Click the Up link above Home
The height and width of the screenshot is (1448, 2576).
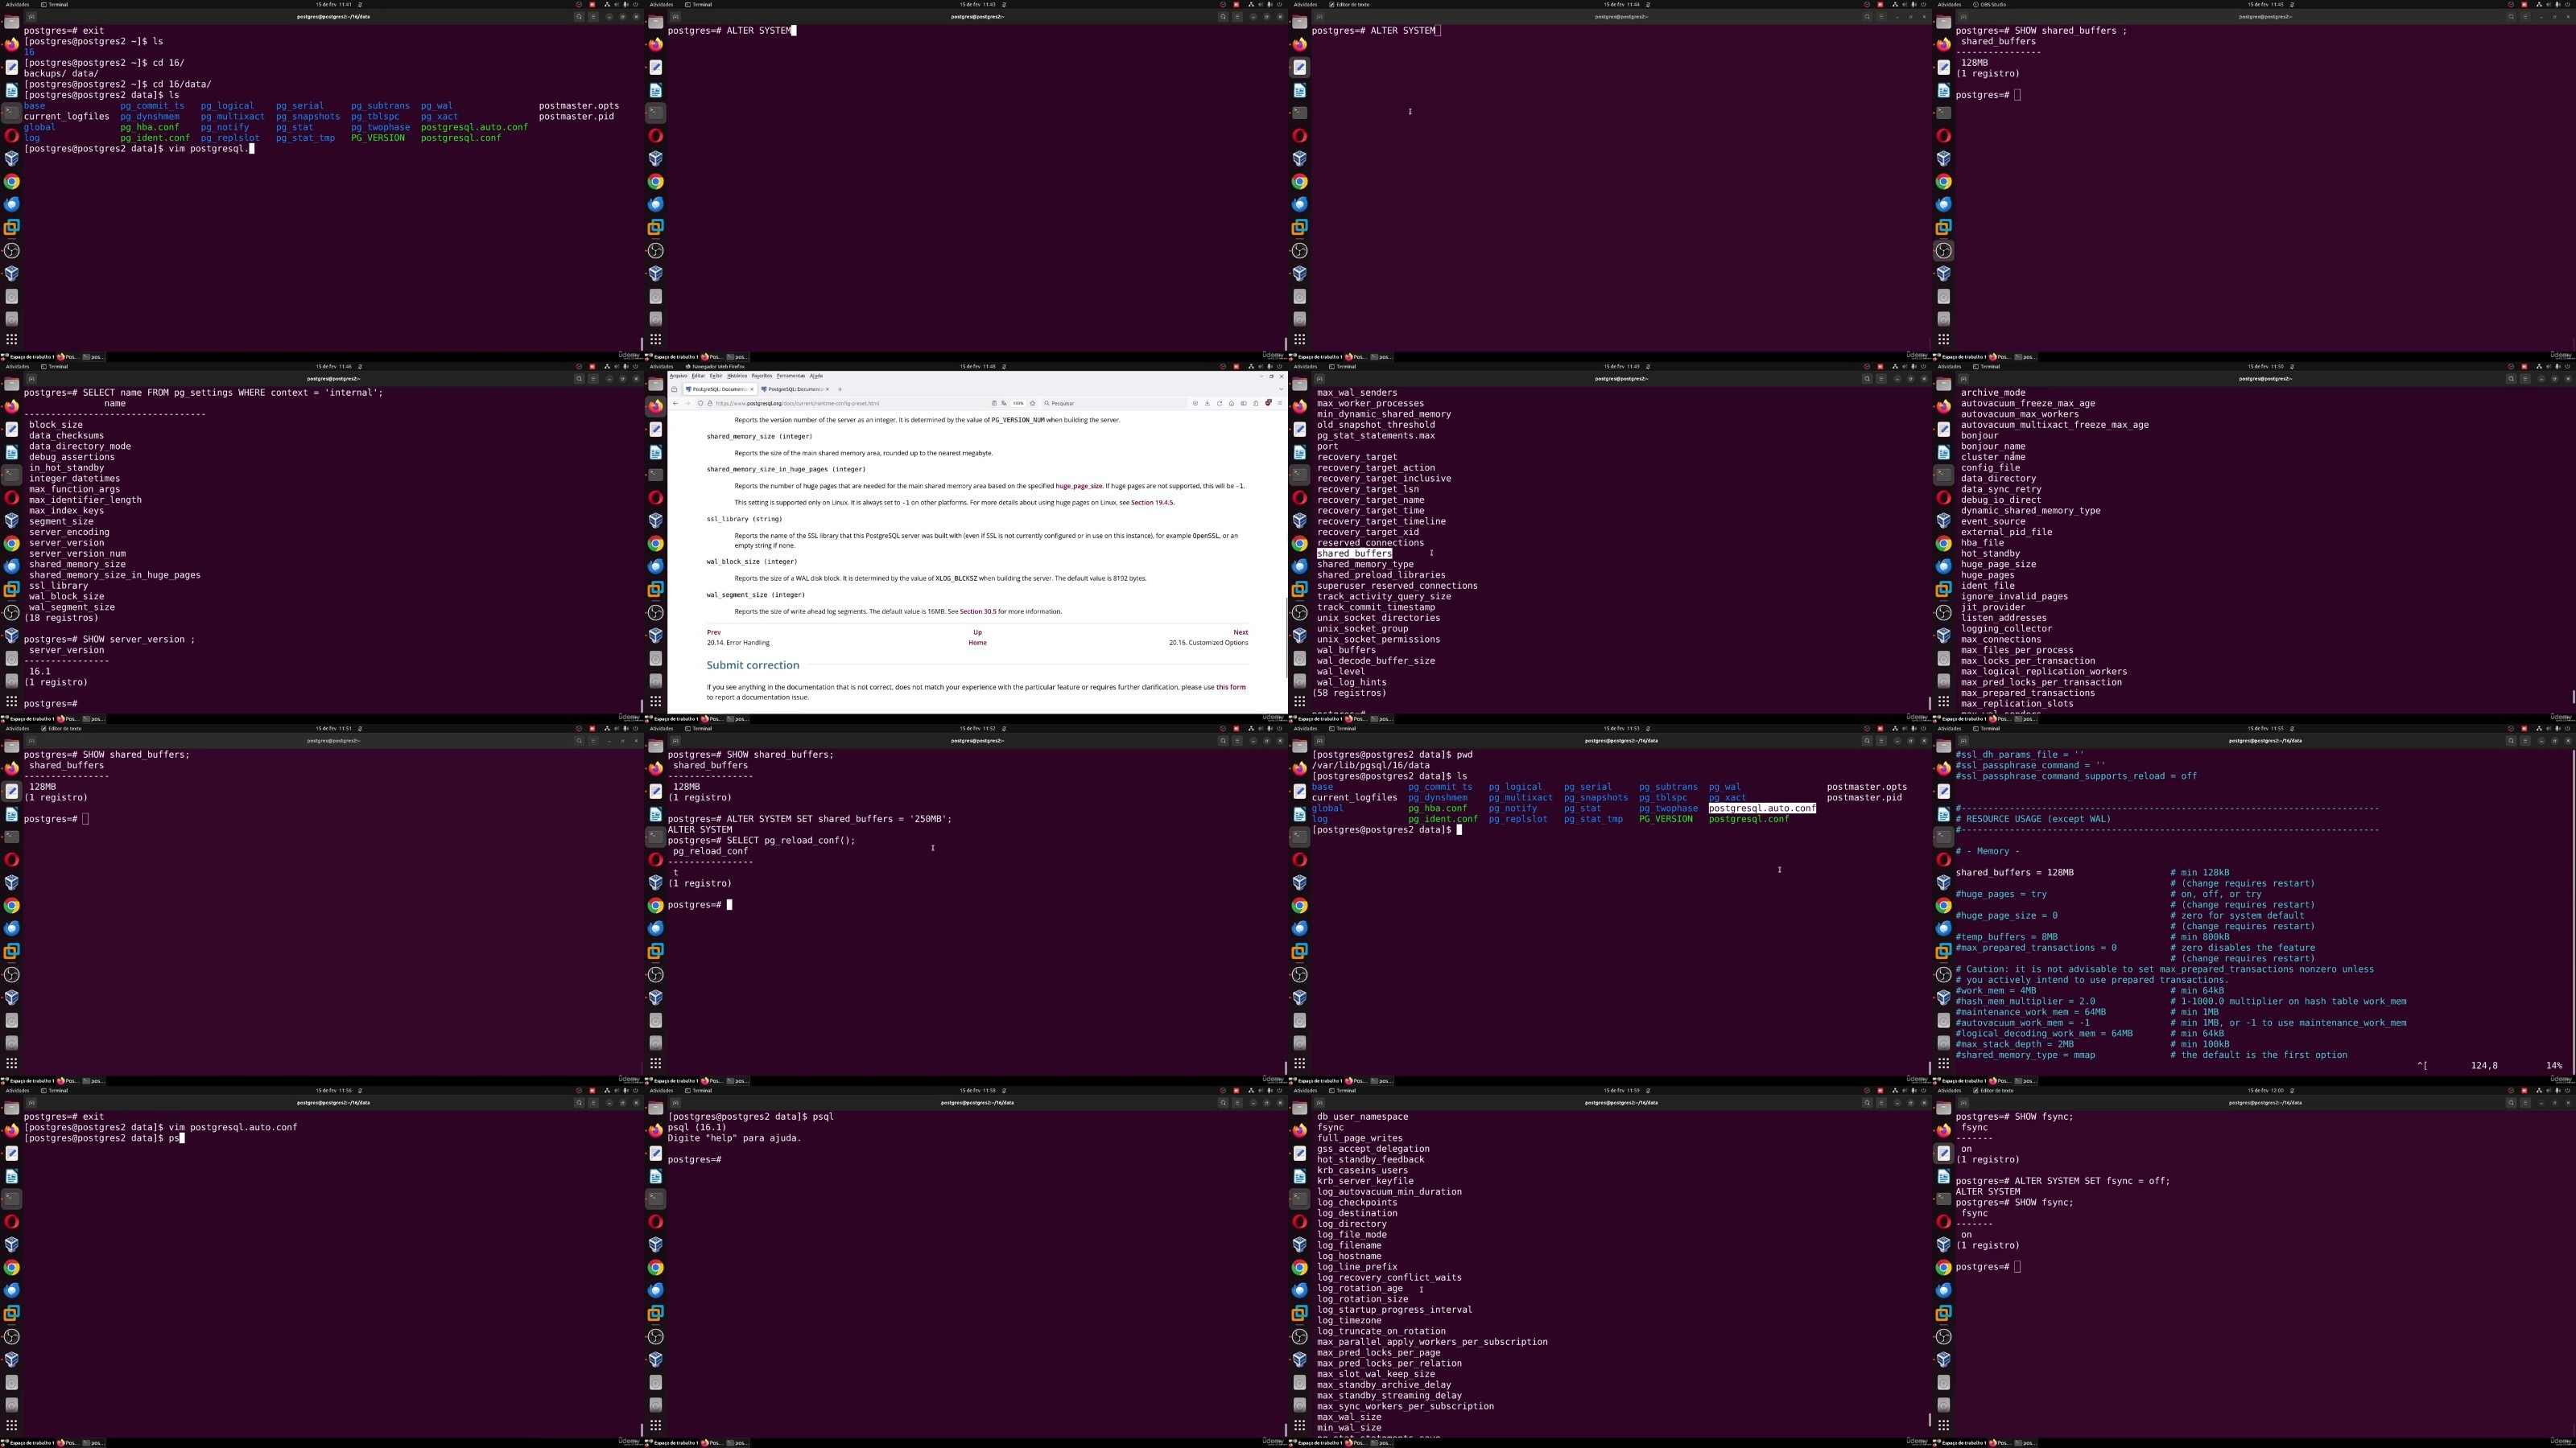[977, 632]
